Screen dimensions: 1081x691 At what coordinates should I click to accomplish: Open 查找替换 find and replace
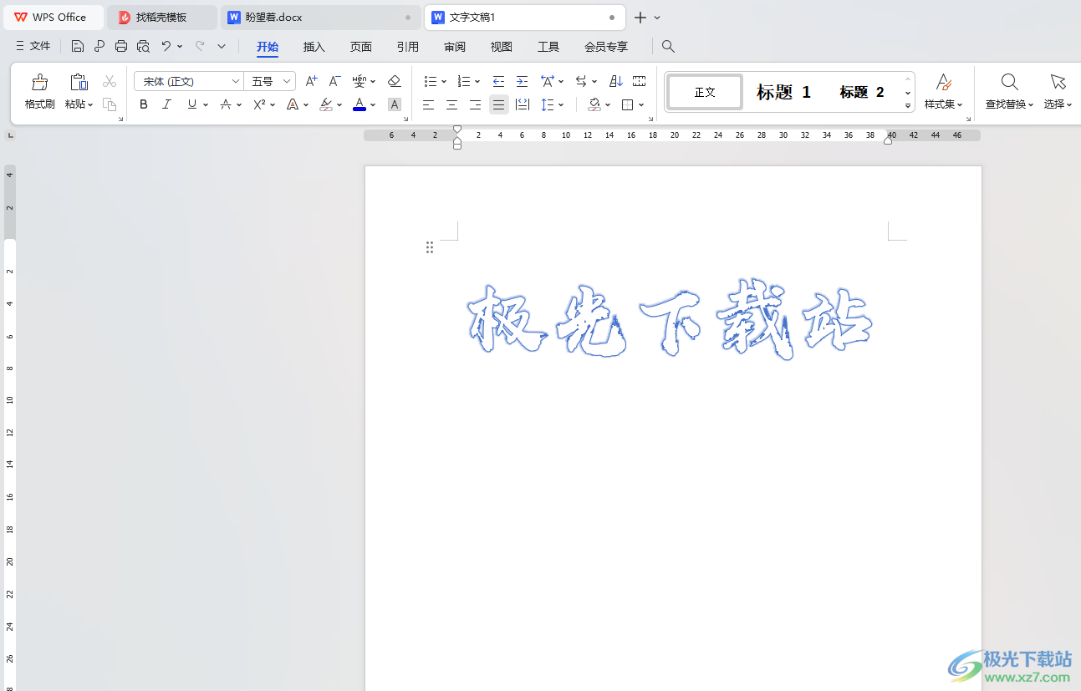(x=1010, y=92)
